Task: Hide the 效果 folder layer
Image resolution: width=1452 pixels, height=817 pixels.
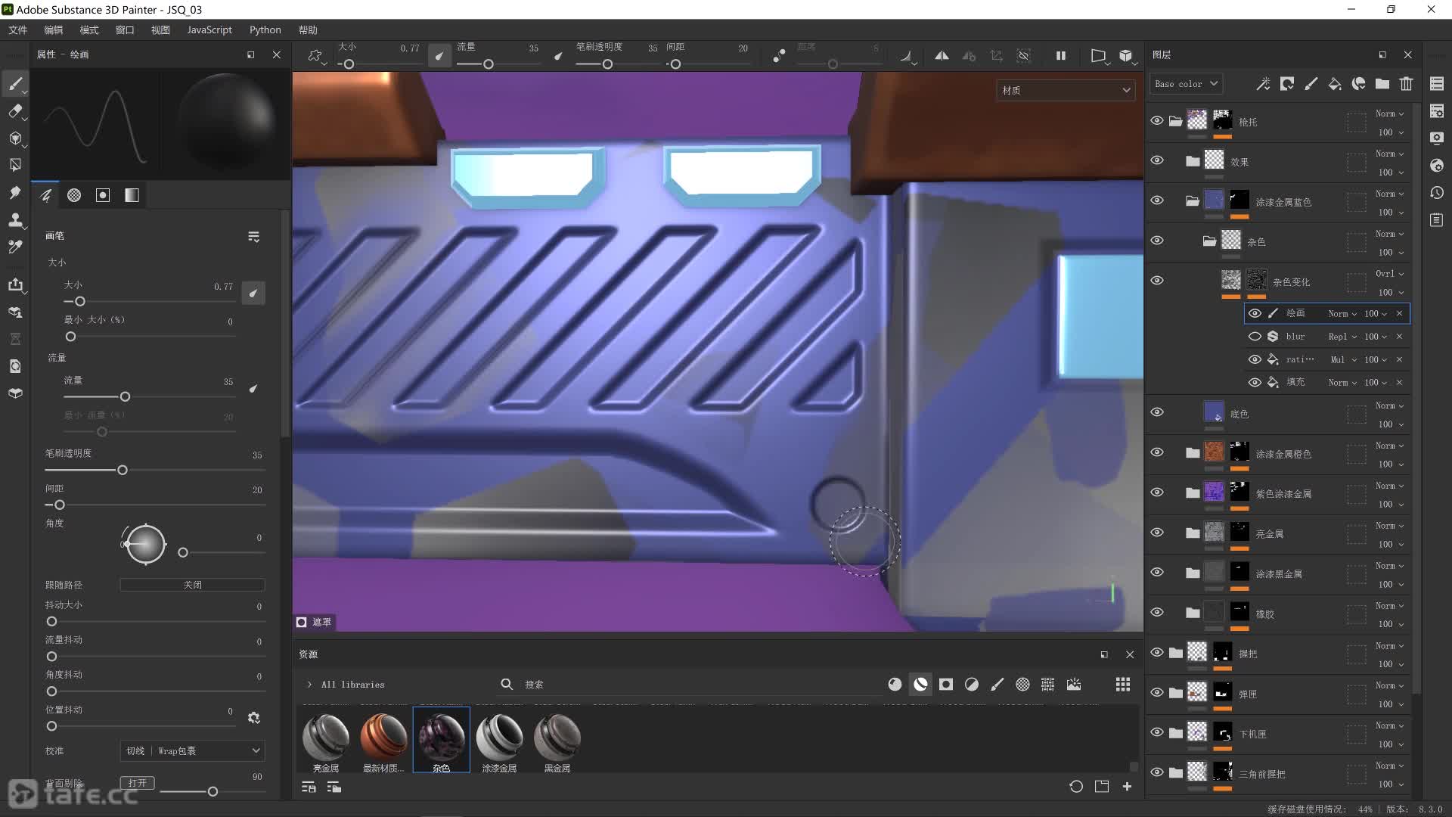Action: [1157, 160]
